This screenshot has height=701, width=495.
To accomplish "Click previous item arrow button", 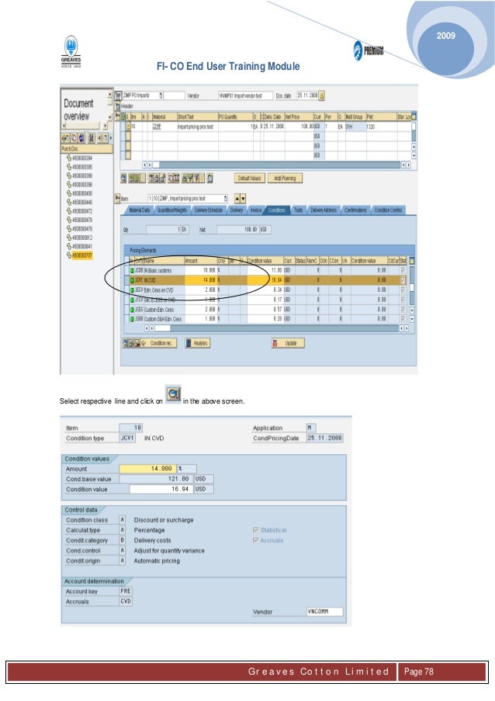I will coord(237,199).
